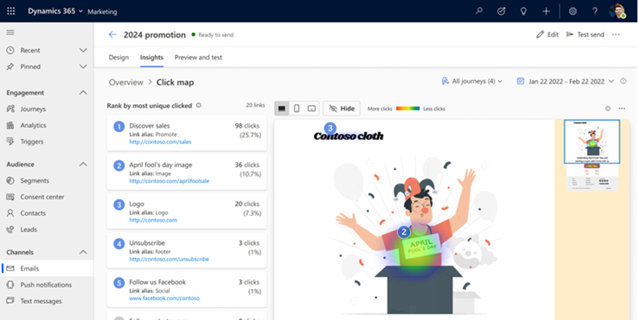Click info icon next to Rank by most unique clicked
This screenshot has height=320, width=638.
tap(198, 105)
